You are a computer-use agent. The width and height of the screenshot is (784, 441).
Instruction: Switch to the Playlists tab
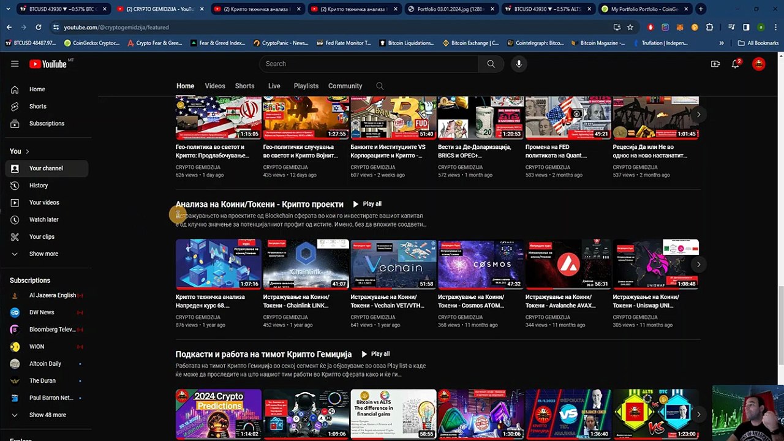306,86
